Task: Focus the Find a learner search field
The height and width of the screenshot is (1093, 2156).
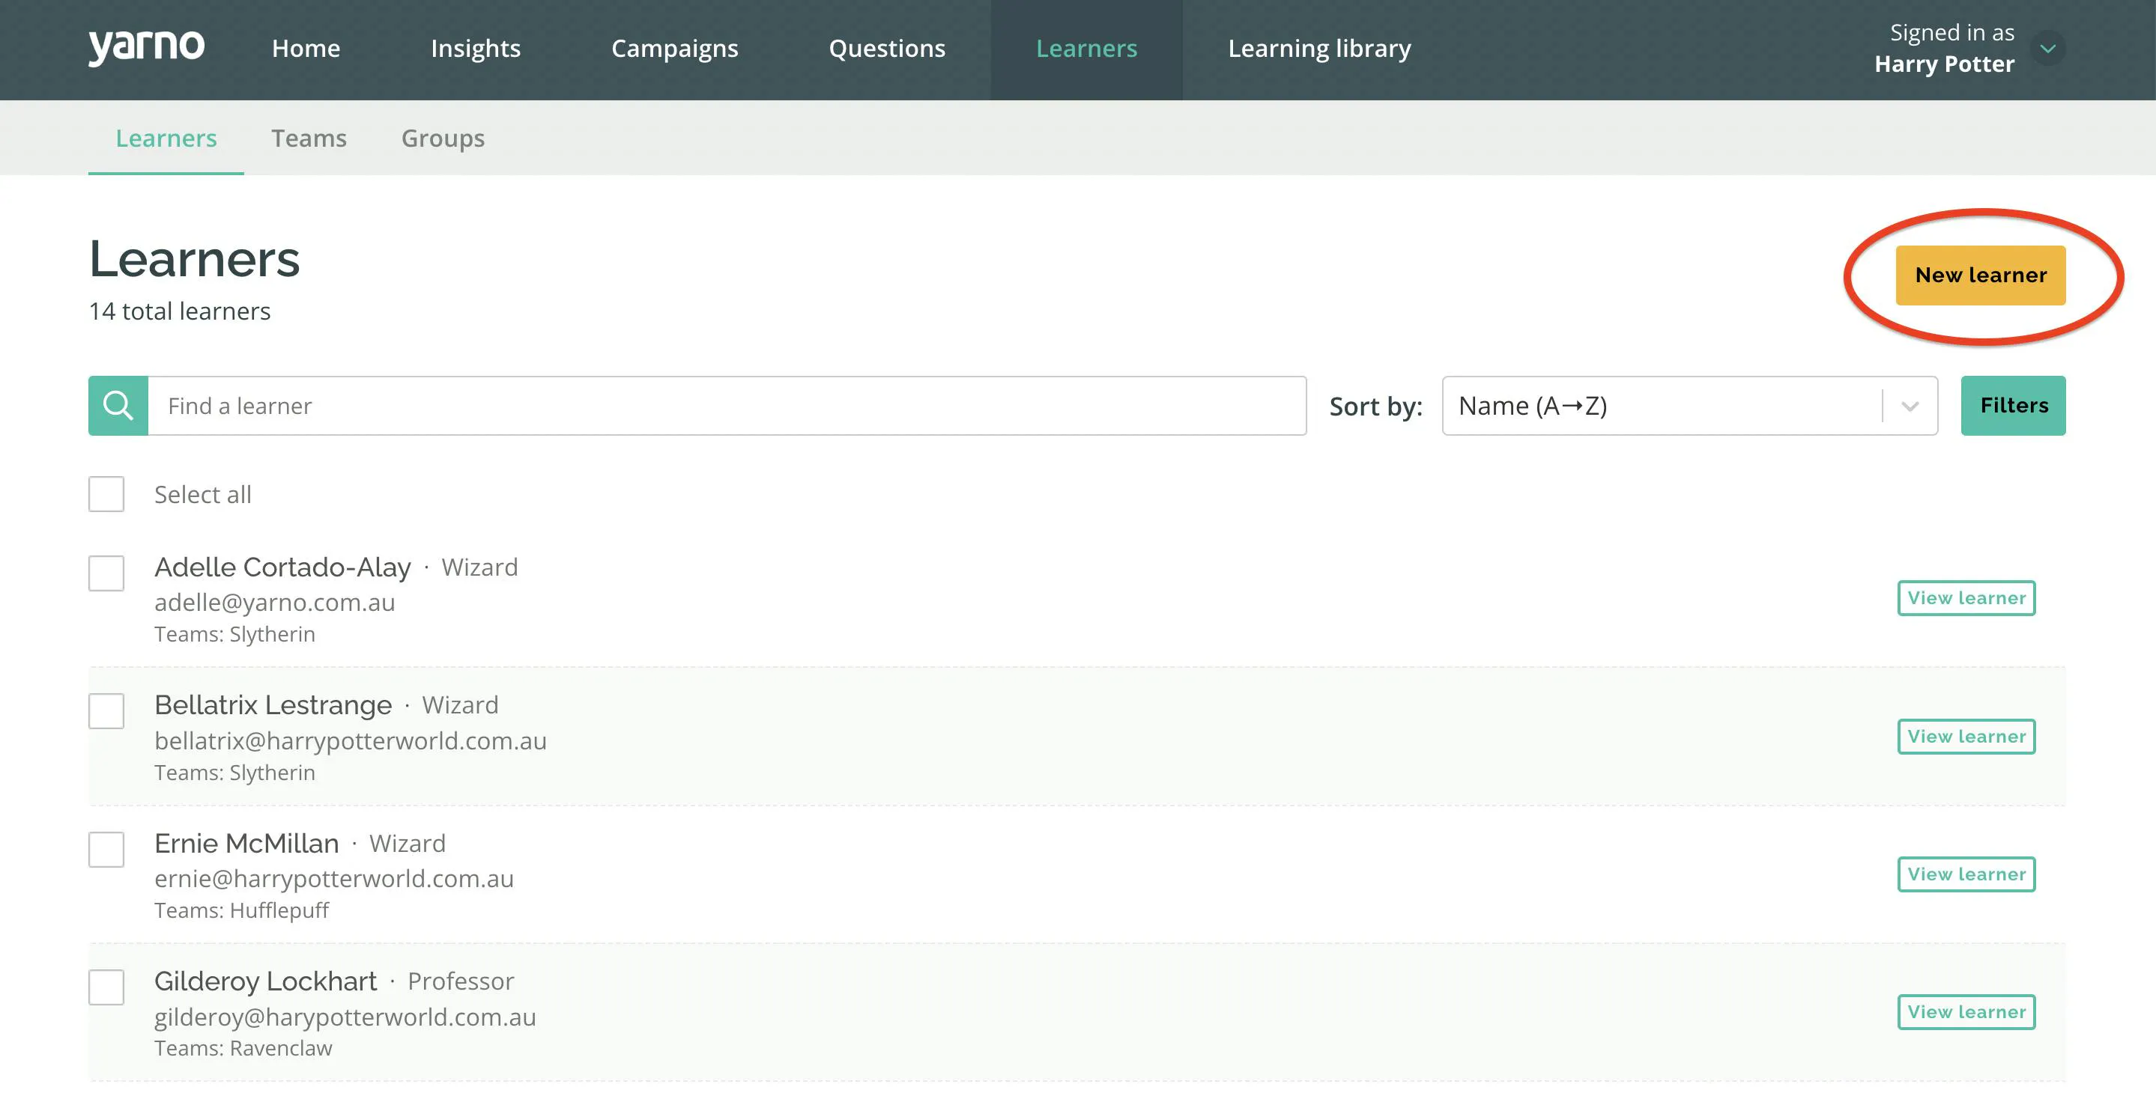Action: coord(727,406)
